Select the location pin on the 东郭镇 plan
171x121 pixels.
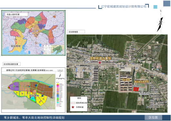(35, 92)
